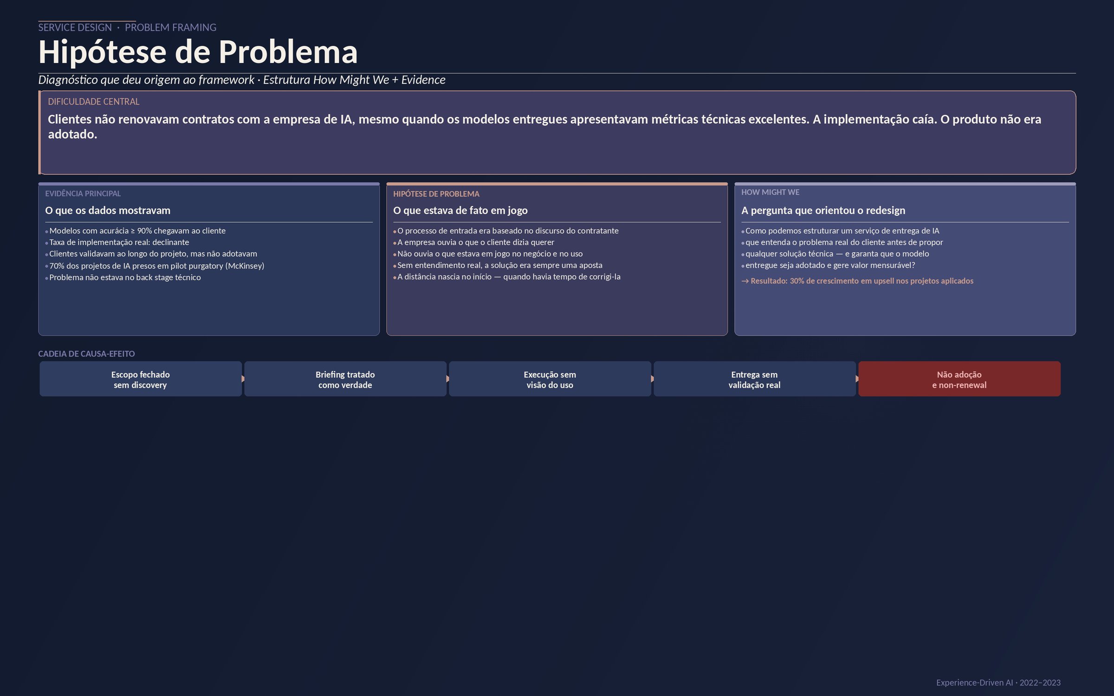Select the paragraph 'Clientes não renovavam contratos'

(544, 127)
